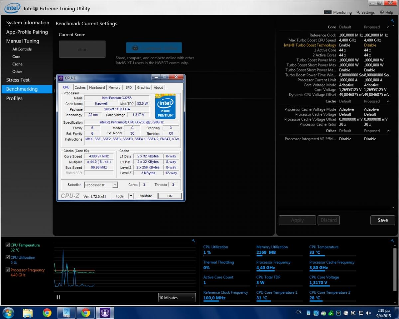Image resolution: width=399 pixels, height=319 pixels.
Task: Open Manual Tuning in the sidebar
Action: coord(23,41)
